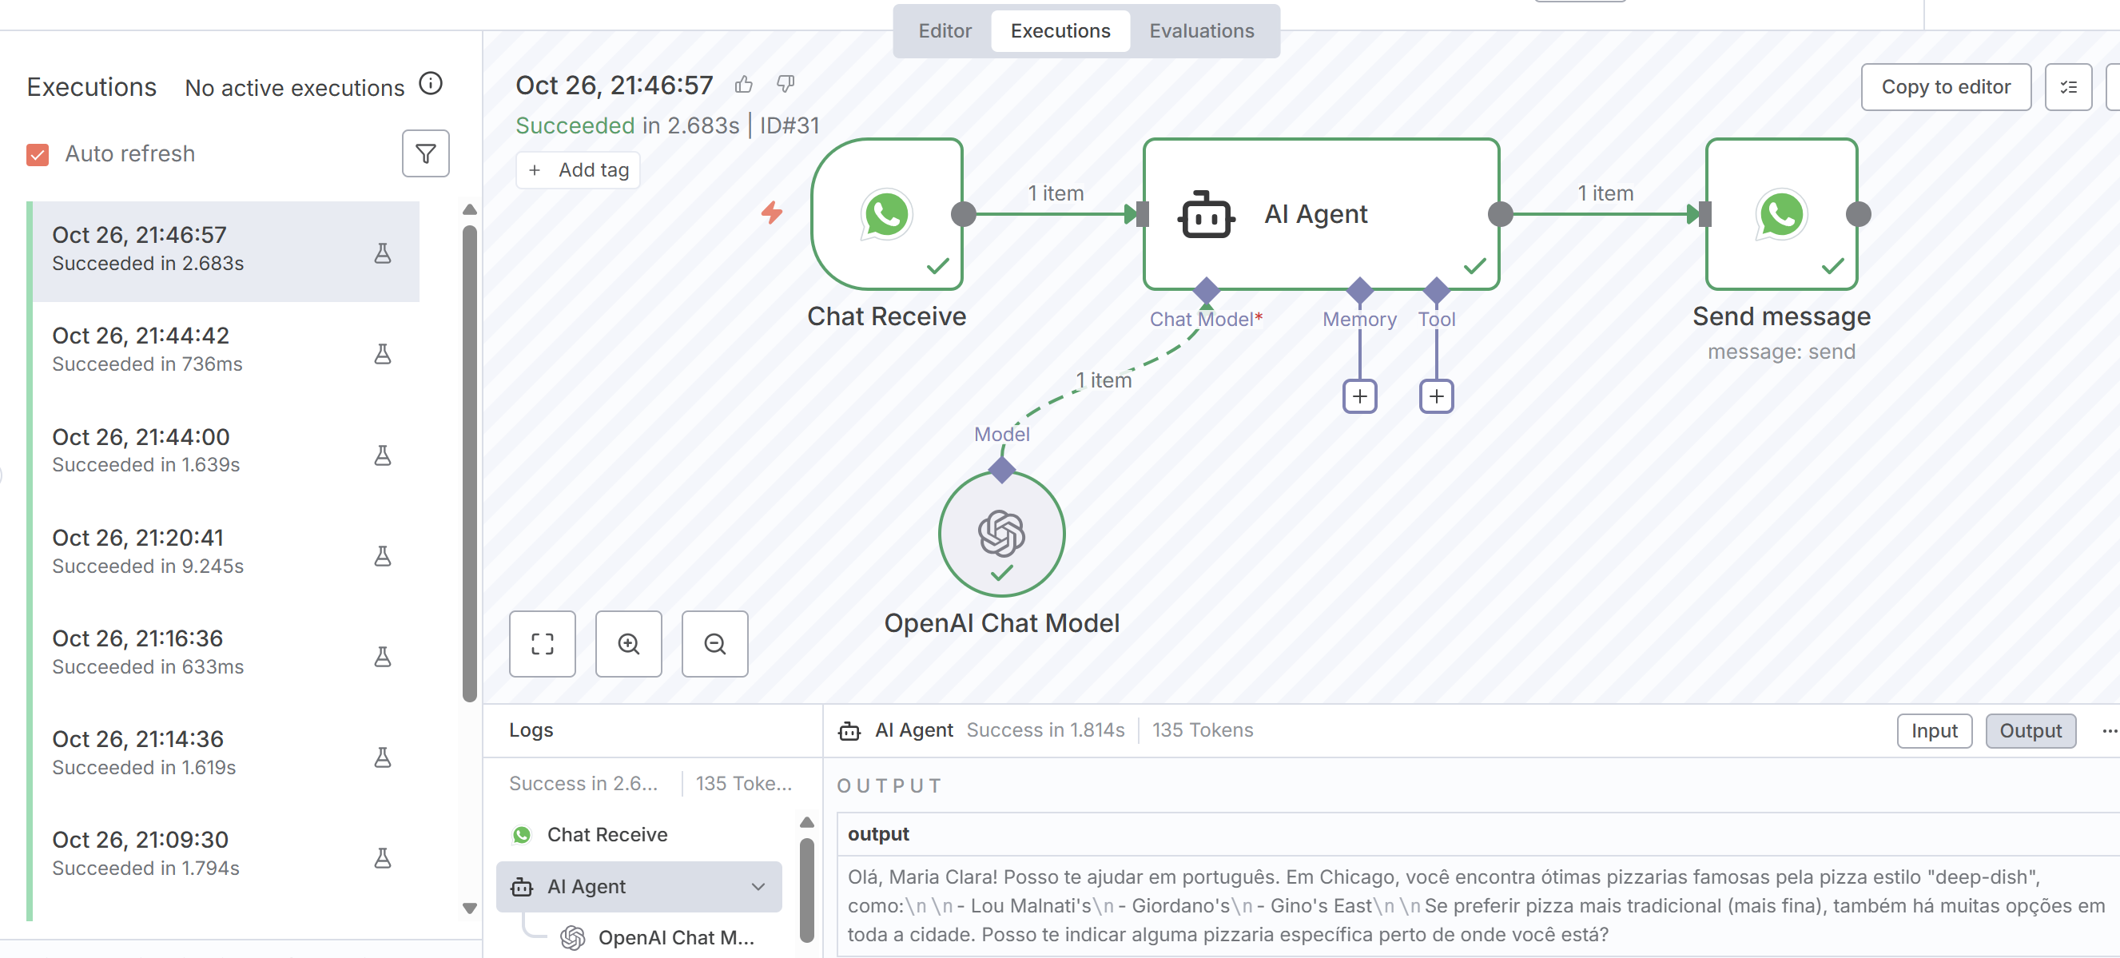The height and width of the screenshot is (958, 2120).
Task: Open the executions filter funnel icon
Action: (x=424, y=153)
